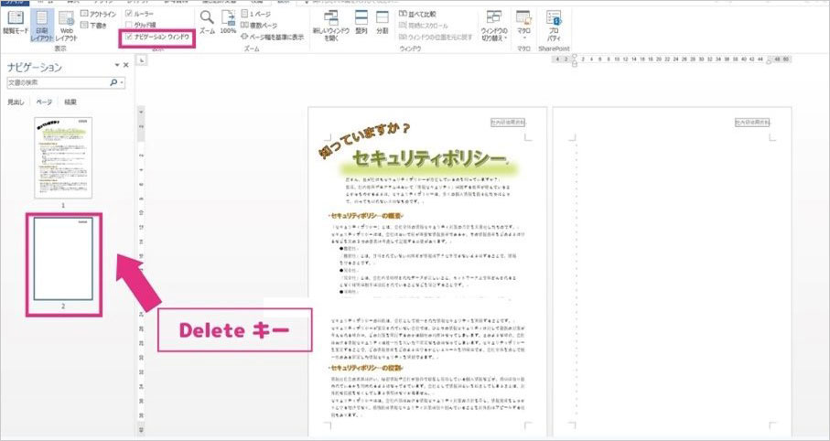The height and width of the screenshot is (441, 830).
Task: Open the マクロ macros dropdown
Action: (x=523, y=26)
